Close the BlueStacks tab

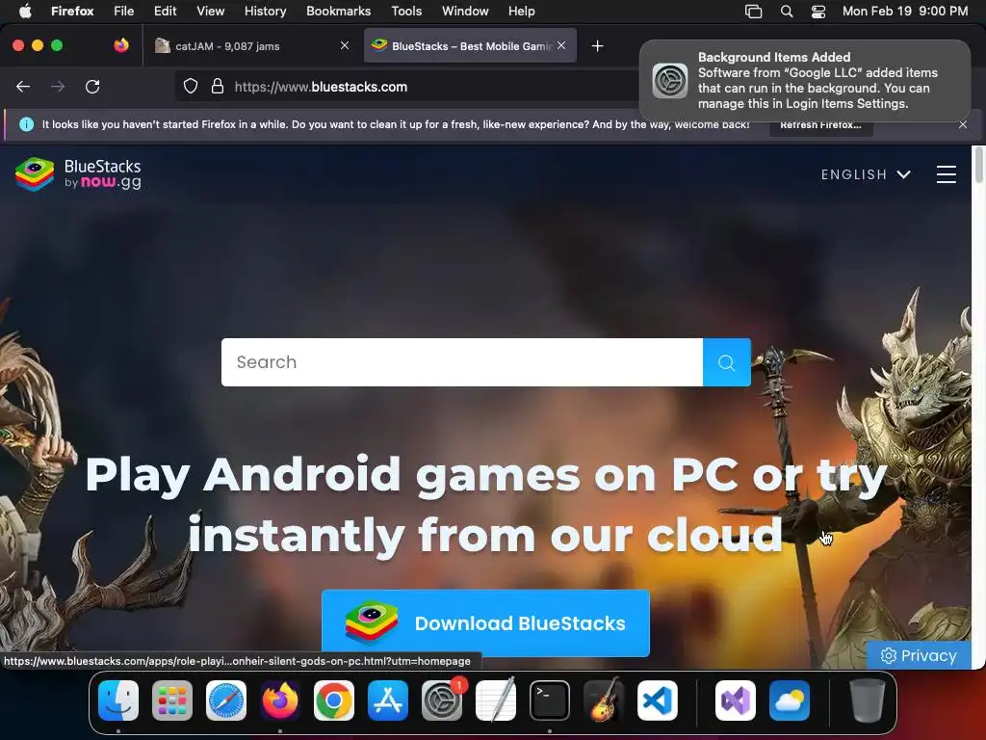click(561, 45)
